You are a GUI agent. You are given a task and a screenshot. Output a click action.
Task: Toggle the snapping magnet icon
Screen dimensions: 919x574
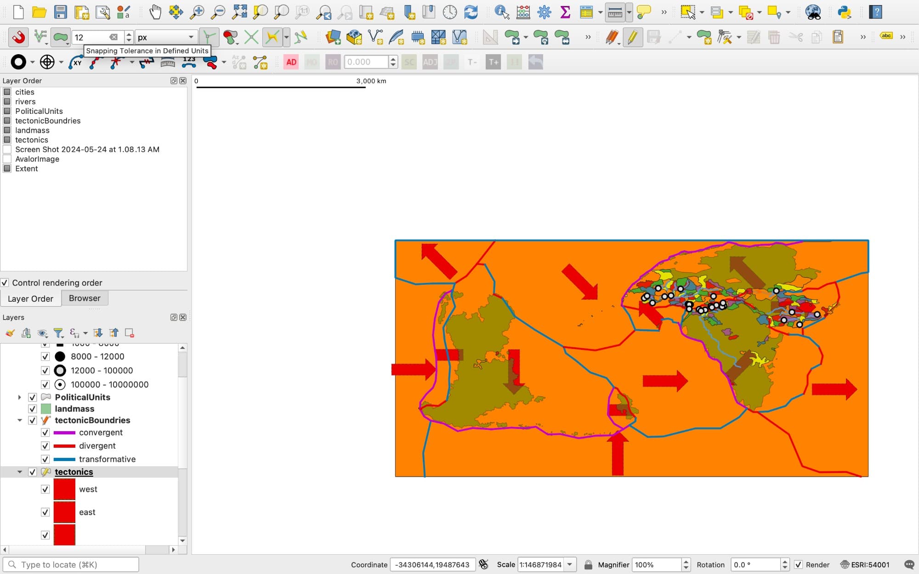click(18, 37)
